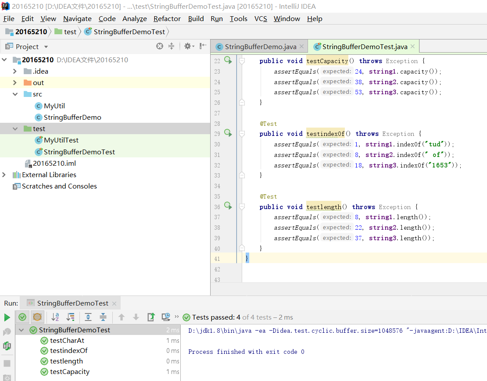Viewport: 487px width, 381px height.
Task: Open the File menu
Action: 9,18
